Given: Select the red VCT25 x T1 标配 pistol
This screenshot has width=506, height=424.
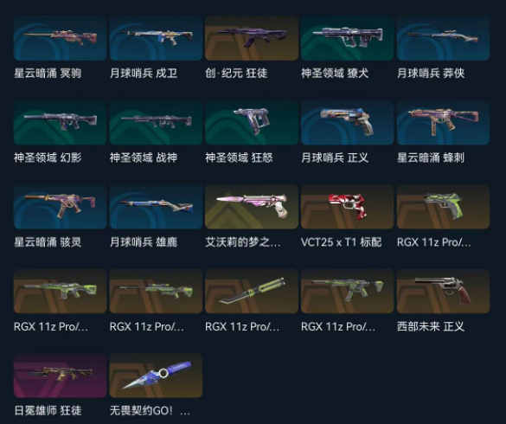Looking at the screenshot, I should click(x=347, y=207).
